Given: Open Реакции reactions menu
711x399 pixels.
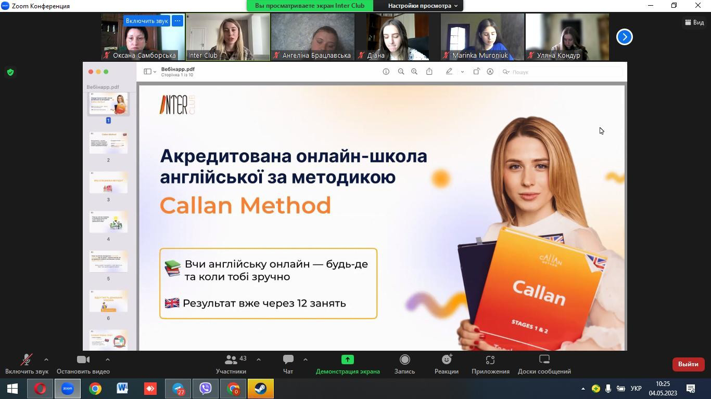Looking at the screenshot, I should click(447, 364).
